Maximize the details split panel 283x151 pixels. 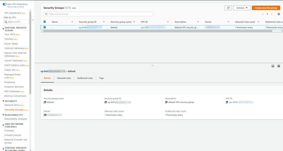click(279, 66)
